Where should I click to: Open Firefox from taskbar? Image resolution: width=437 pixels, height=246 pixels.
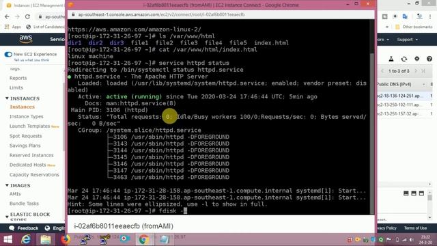click(66, 239)
